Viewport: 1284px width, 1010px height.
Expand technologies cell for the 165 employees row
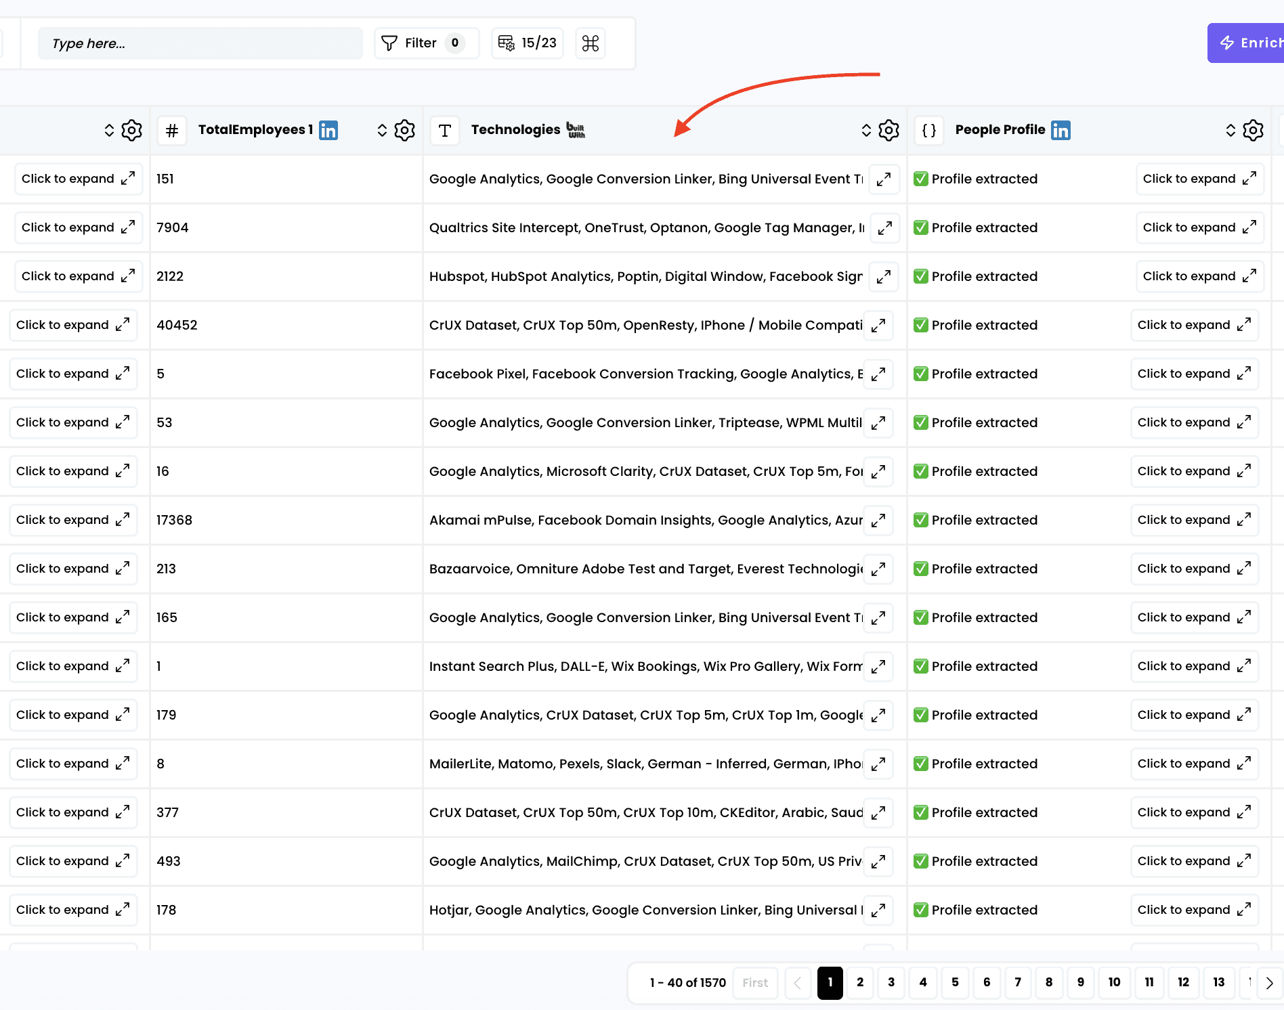878,617
